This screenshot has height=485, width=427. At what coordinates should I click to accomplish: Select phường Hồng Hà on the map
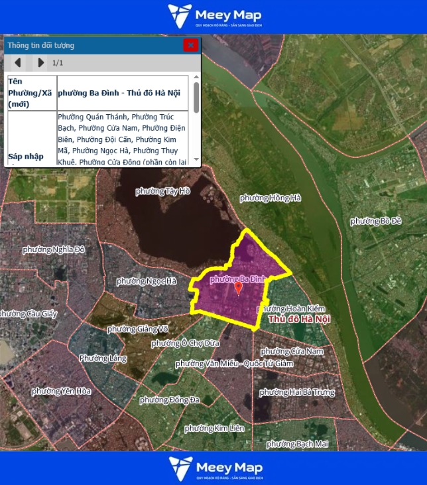click(270, 198)
